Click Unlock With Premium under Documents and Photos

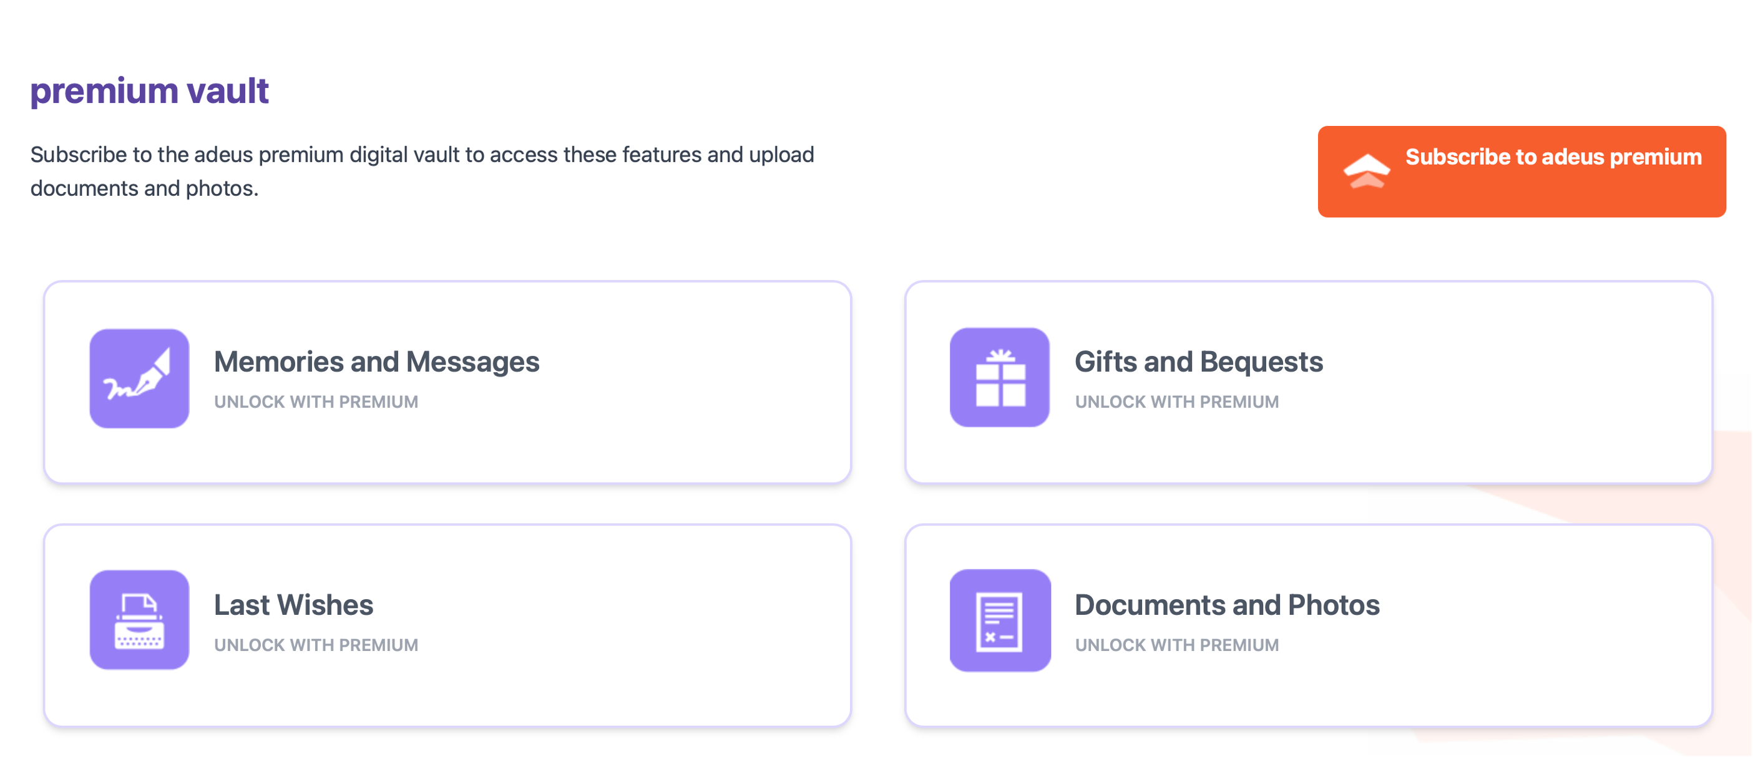(x=1177, y=645)
